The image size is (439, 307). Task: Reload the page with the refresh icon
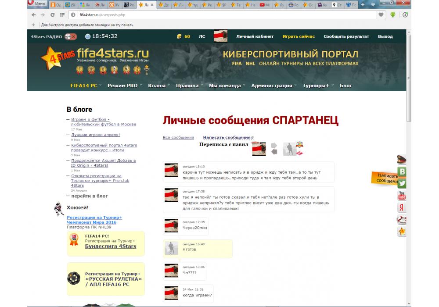pyautogui.click(x=52, y=15)
